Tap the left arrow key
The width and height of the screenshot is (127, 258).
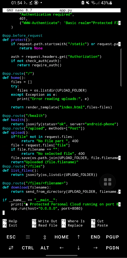pos(61,248)
